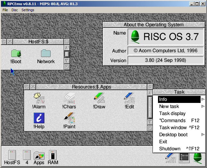Click the 3.80 (24 Sep 1998) version field

pos(166,60)
